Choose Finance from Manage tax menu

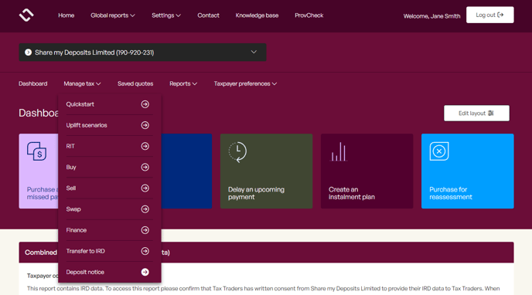click(109, 230)
